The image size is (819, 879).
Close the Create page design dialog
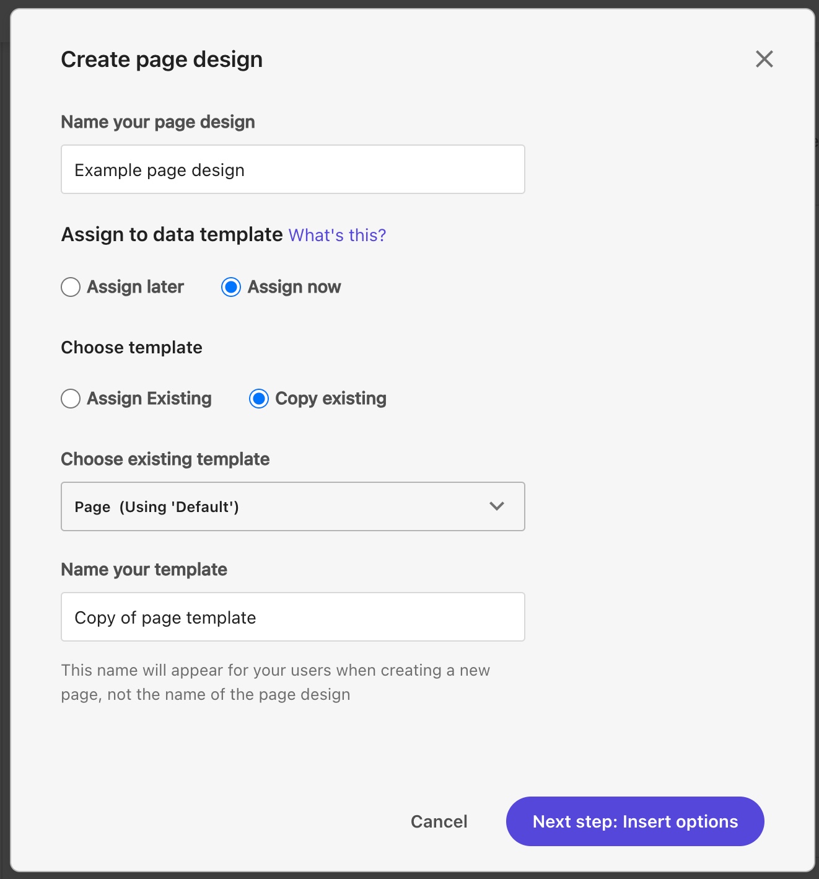tap(764, 59)
